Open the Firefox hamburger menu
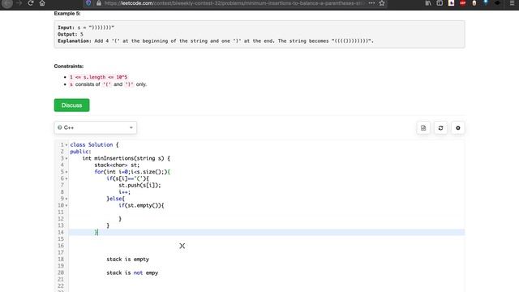The image size is (519, 292). click(x=512, y=3)
